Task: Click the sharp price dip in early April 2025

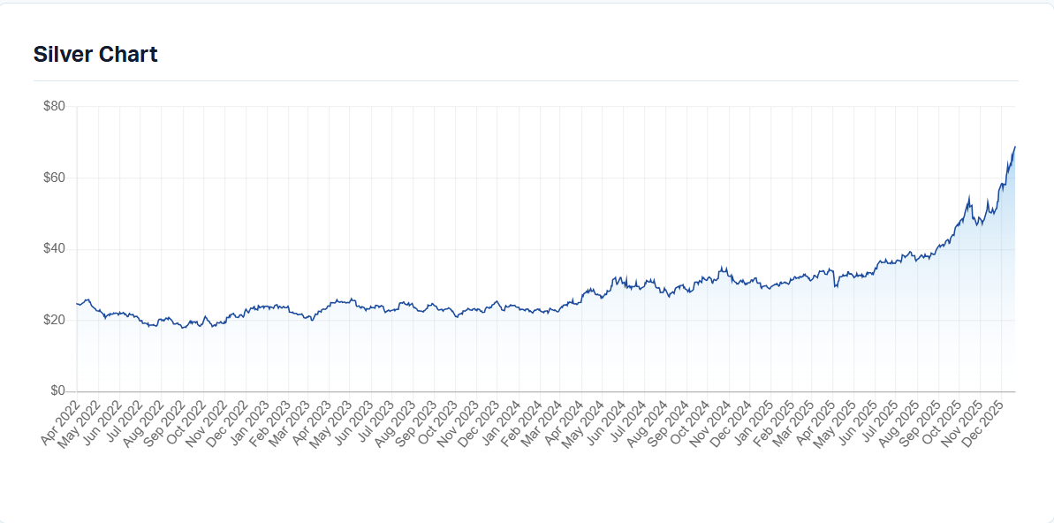Action: click(x=835, y=286)
